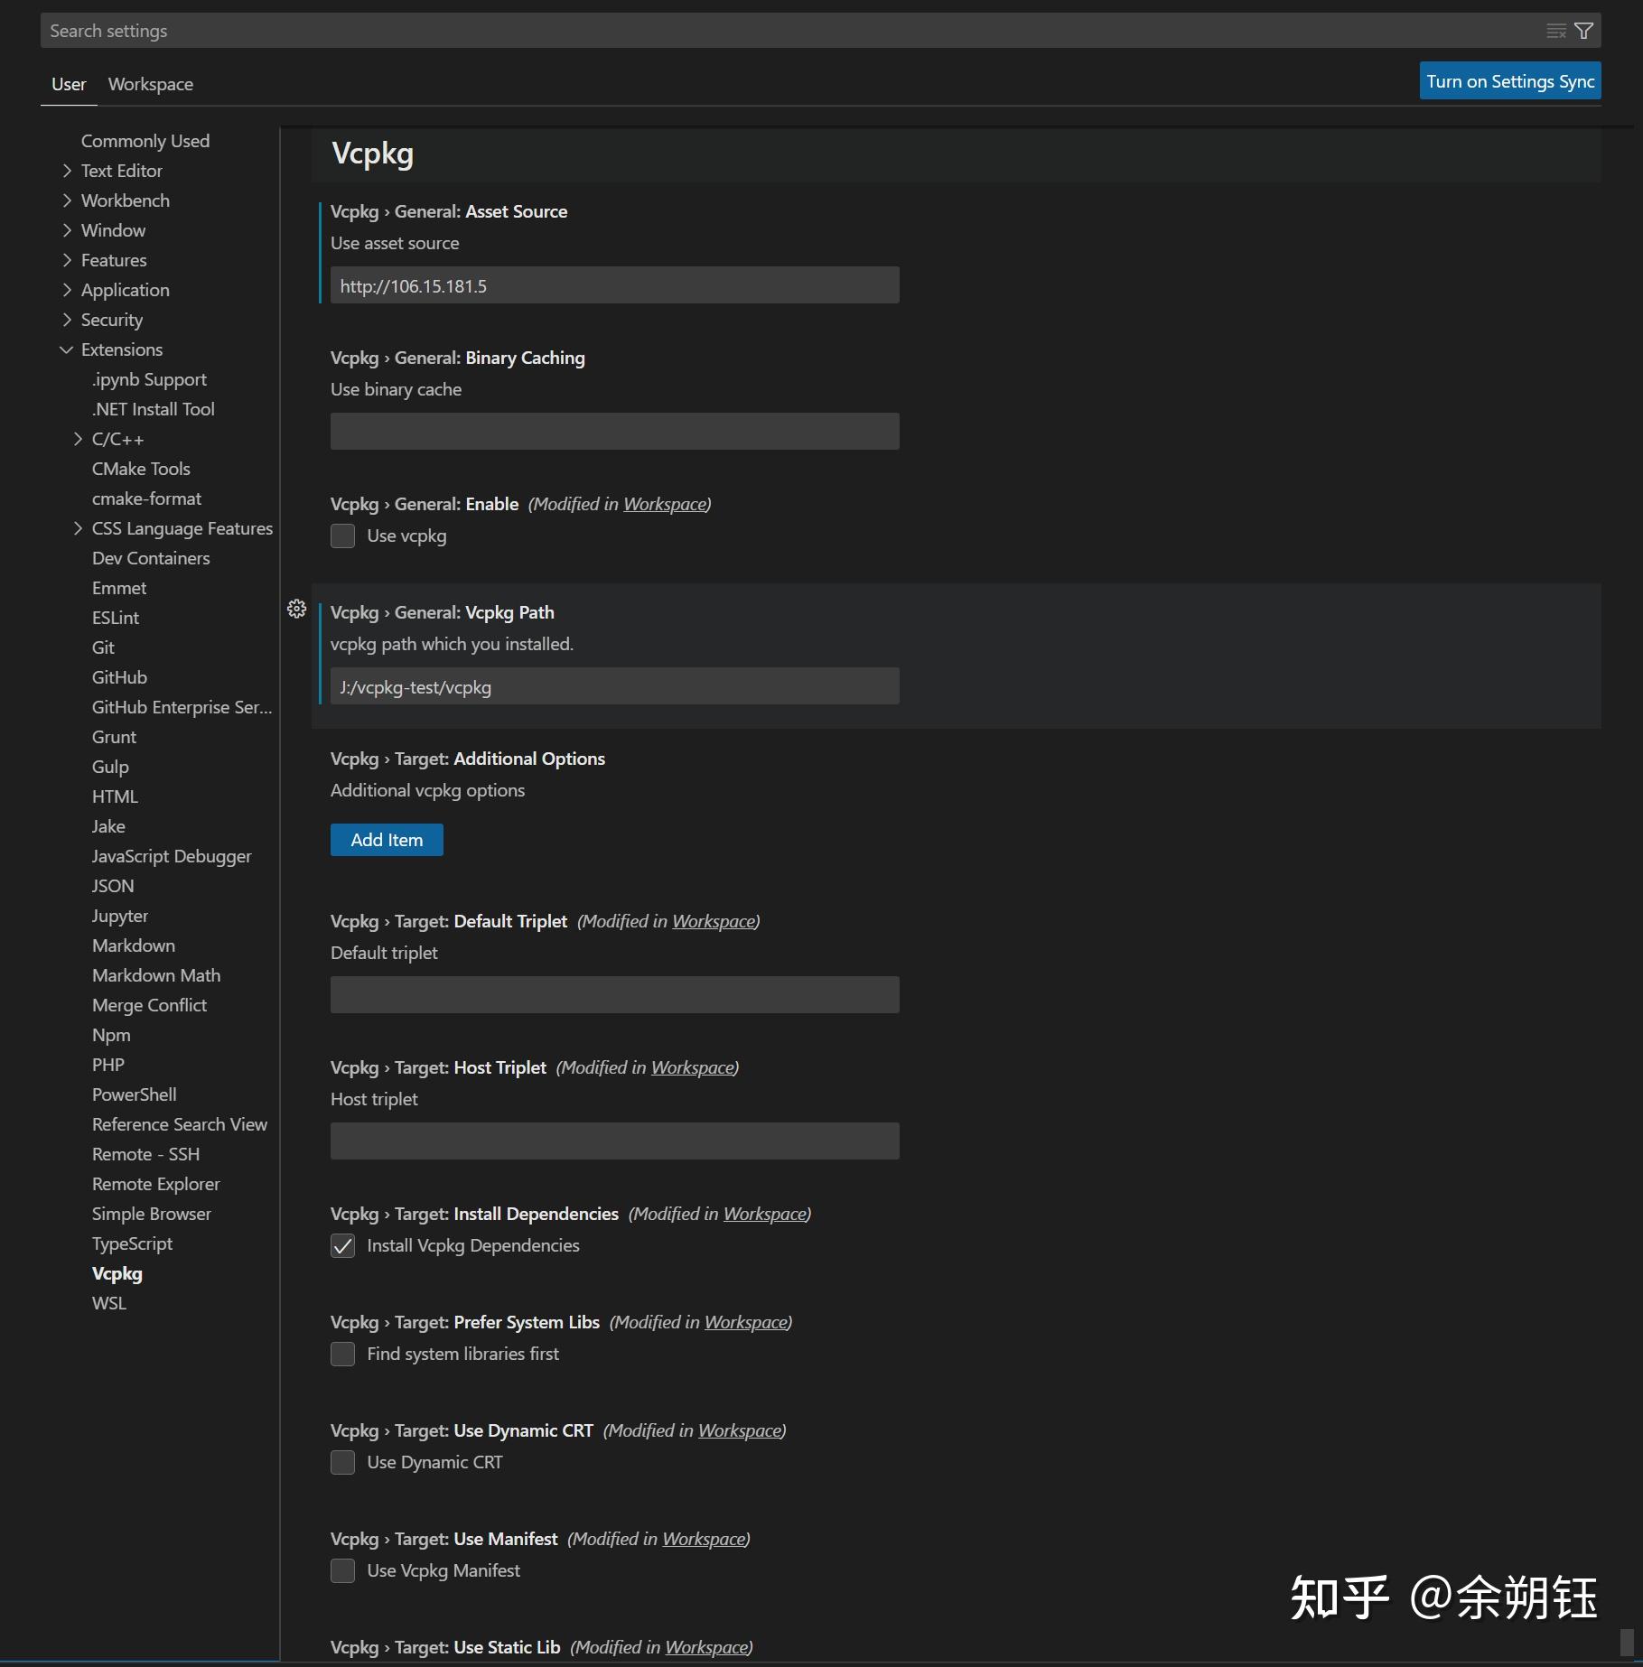Image resolution: width=1643 pixels, height=1667 pixels.
Task: Click the gear icon beside Vcpkg Path setting
Action: (x=296, y=609)
